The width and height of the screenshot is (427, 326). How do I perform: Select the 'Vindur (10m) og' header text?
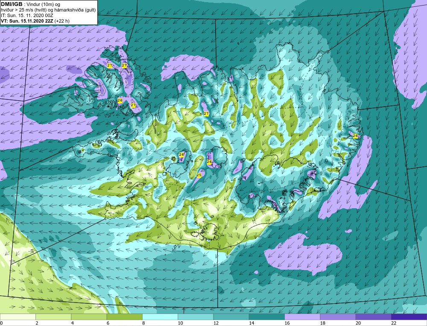pyautogui.click(x=44, y=4)
